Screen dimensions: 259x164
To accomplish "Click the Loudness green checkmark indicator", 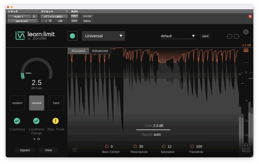I will [17, 121].
